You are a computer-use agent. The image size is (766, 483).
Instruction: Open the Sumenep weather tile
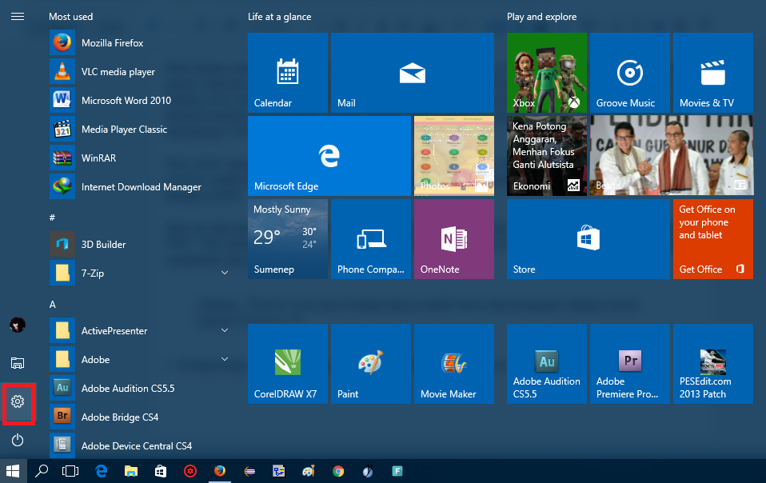click(x=288, y=239)
